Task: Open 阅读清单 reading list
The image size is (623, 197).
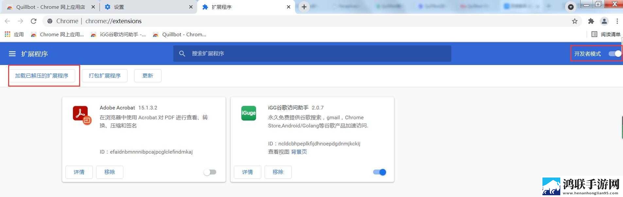Action: click(606, 34)
